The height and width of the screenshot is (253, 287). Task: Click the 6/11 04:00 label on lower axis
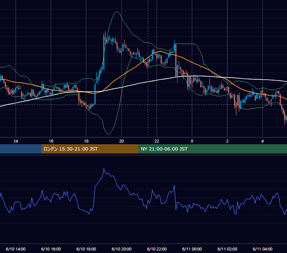(x=263, y=249)
